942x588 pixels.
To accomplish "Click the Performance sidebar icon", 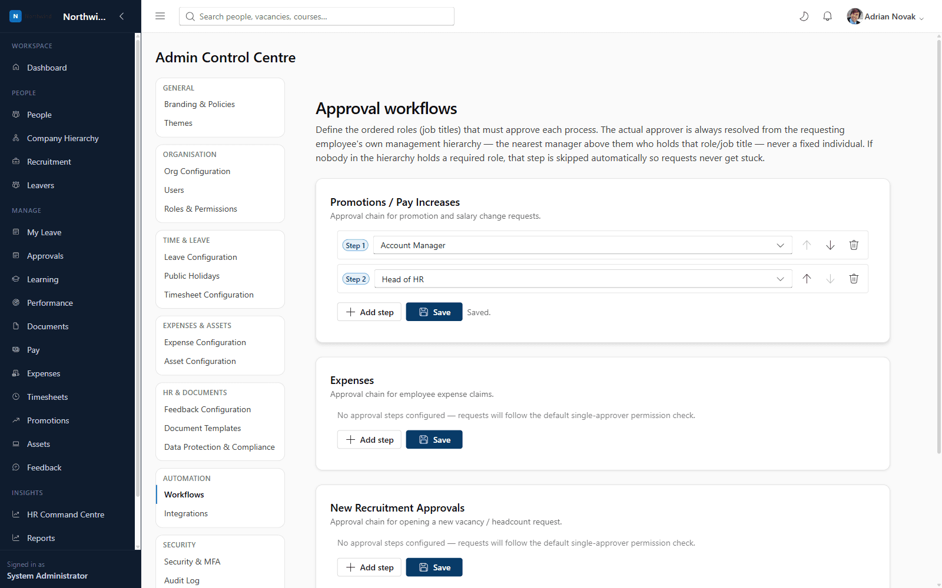I will [16, 302].
